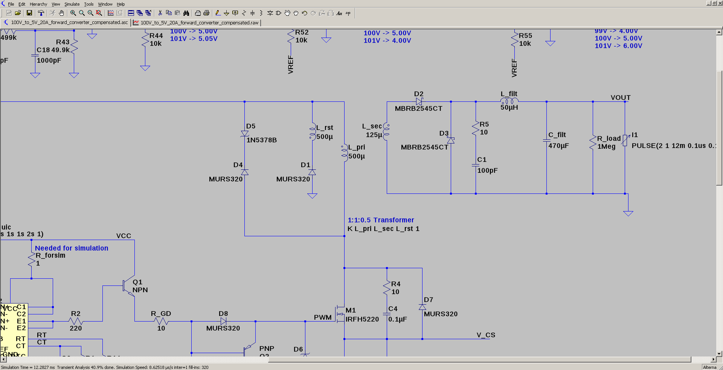Click the '1:1:0.5 Transformer' comment text
This screenshot has width=723, height=370.
point(381,220)
